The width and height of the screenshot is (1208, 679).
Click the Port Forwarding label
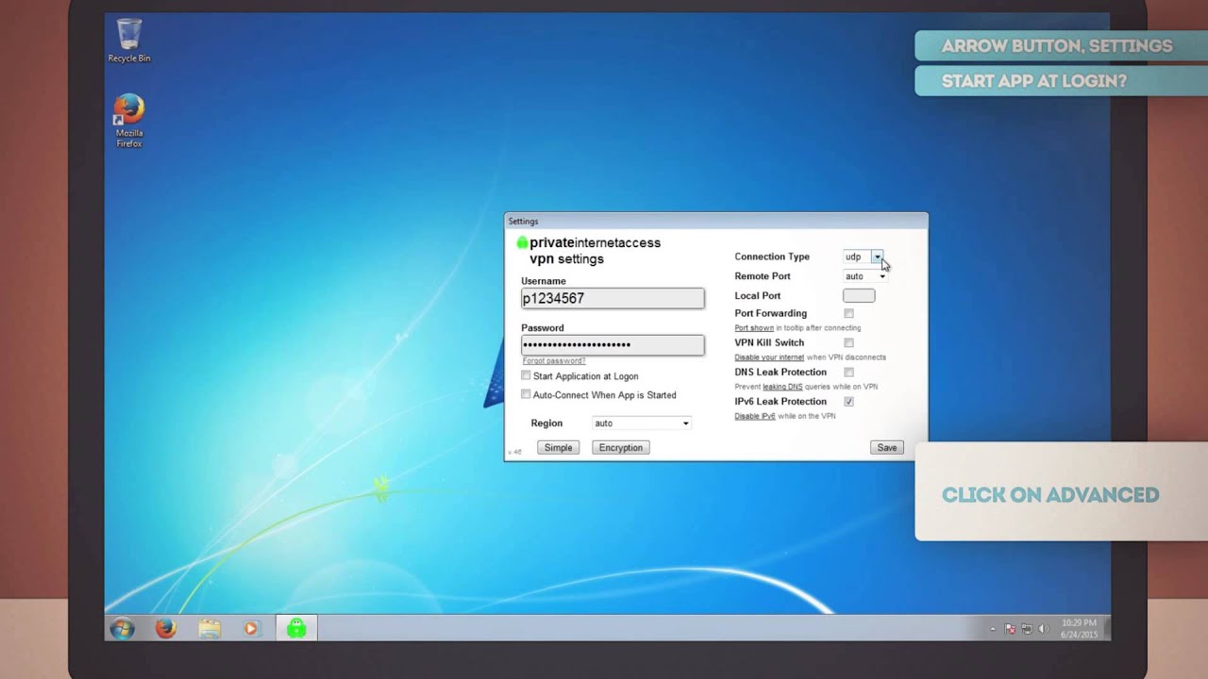771,313
